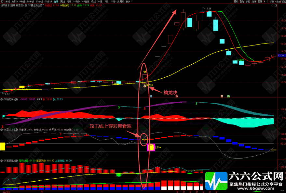Click the 标记 mark button
The width and height of the screenshot is (286, 193).
click(272, 1)
